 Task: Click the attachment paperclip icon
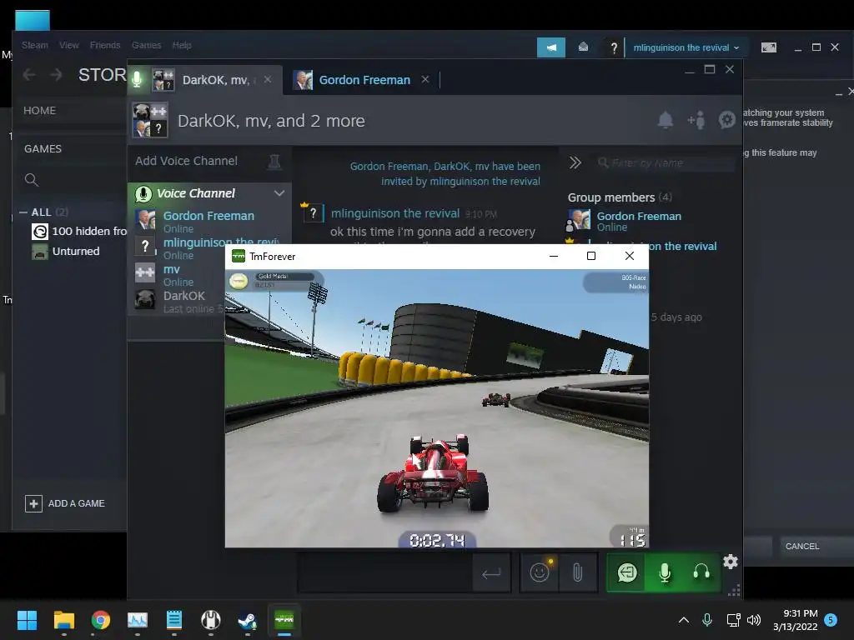pyautogui.click(x=577, y=572)
